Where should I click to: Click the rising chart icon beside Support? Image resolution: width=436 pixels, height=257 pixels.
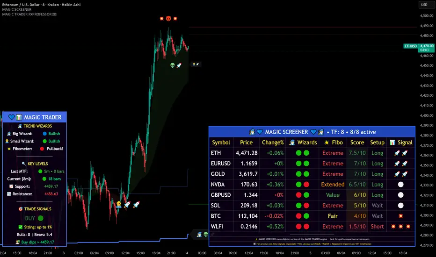[11, 186]
